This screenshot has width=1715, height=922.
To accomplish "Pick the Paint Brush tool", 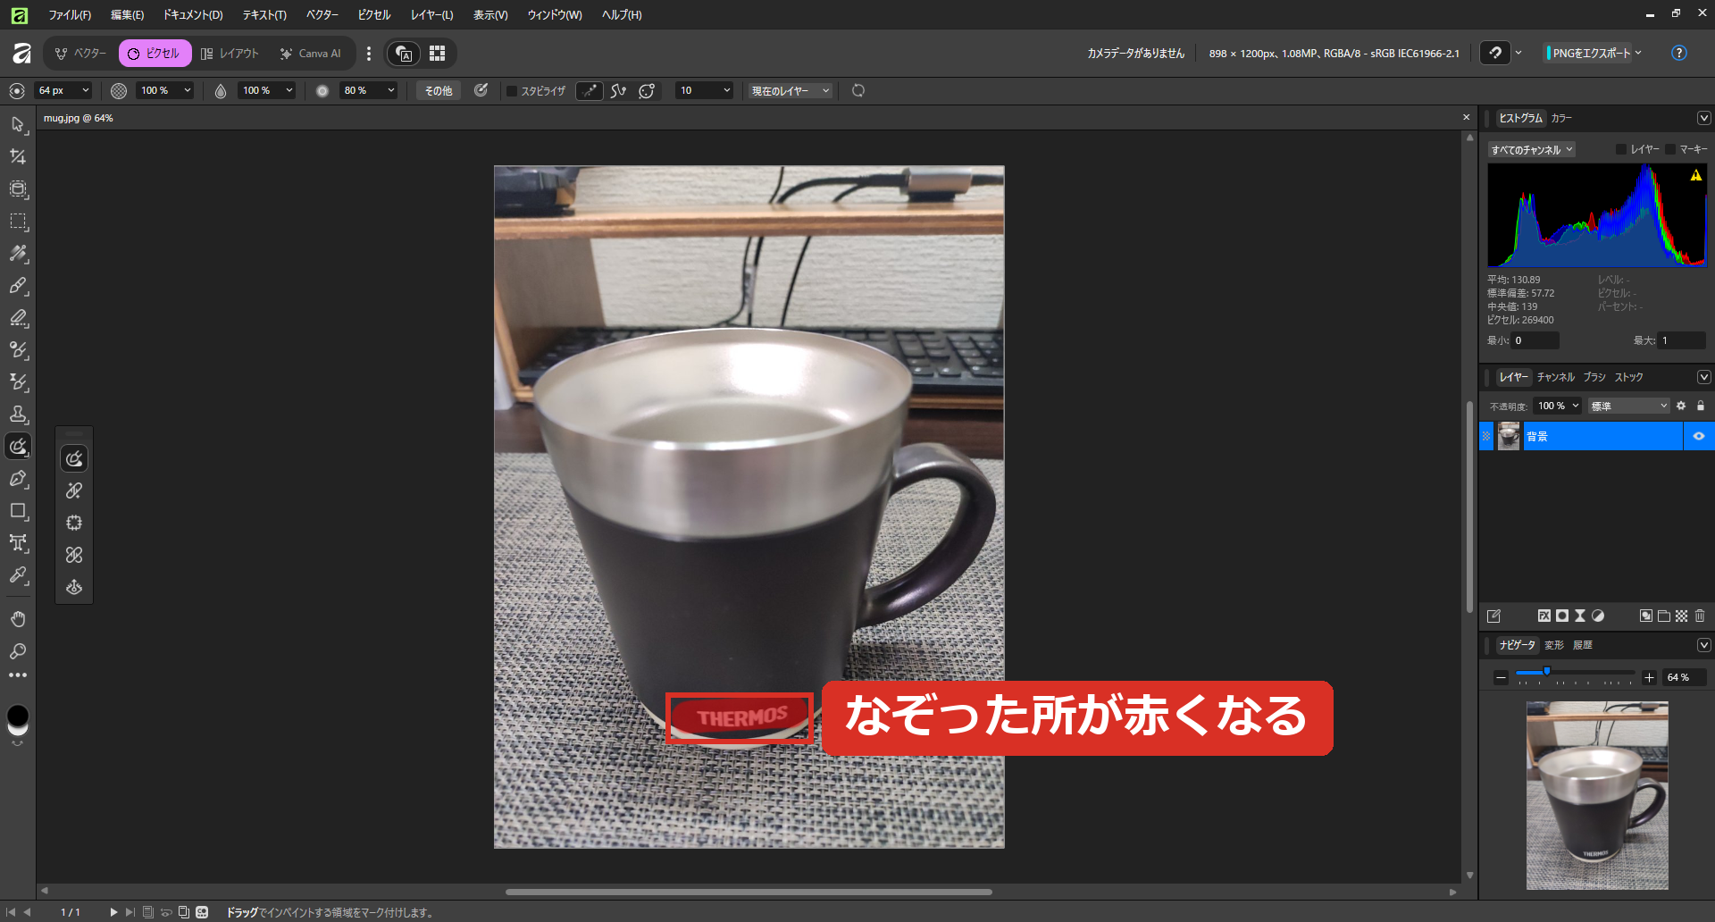I will [18, 285].
